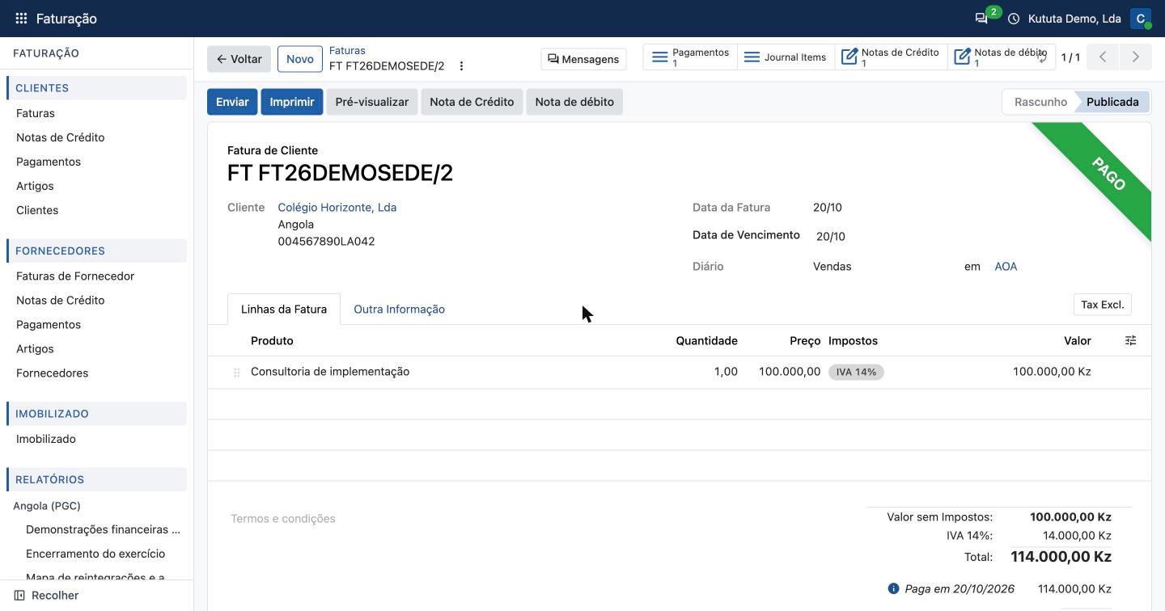Open the user avatar C menu
This screenshot has width=1165, height=611.
point(1141,19)
